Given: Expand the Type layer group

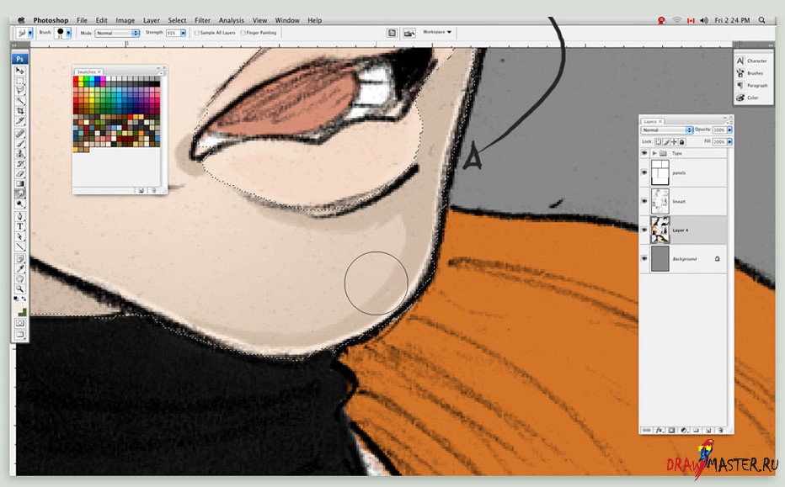Looking at the screenshot, I should (x=654, y=153).
